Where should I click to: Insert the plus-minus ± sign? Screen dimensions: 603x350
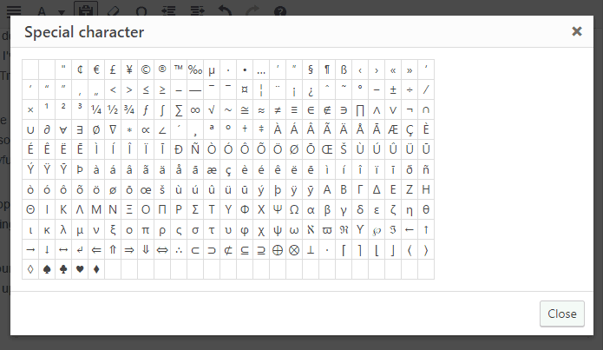click(393, 89)
